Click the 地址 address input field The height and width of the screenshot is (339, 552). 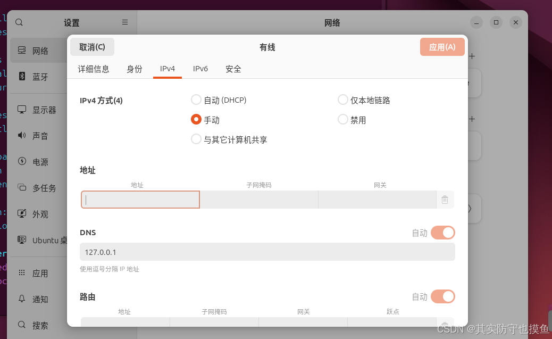click(140, 200)
